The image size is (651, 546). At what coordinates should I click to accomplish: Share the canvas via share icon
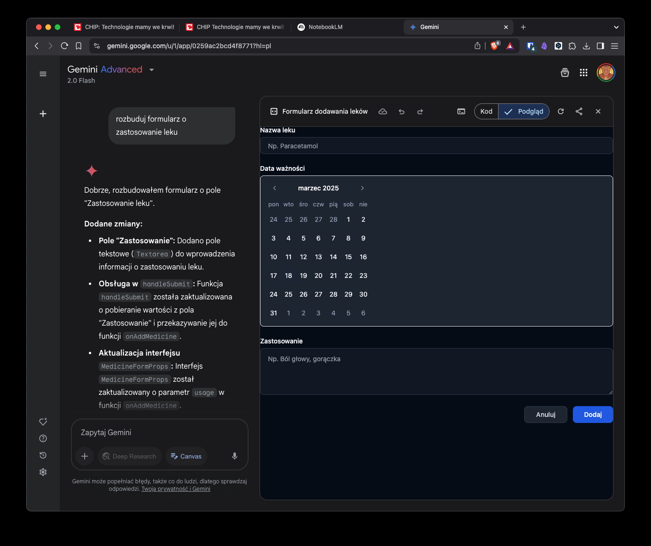[x=579, y=111]
